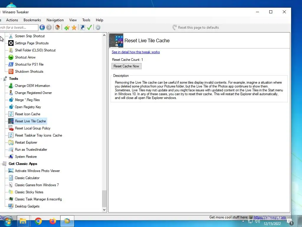The height and width of the screenshot is (227, 302).
Task: Click the tree scrollbar up arrow
Action: [x=104, y=35]
